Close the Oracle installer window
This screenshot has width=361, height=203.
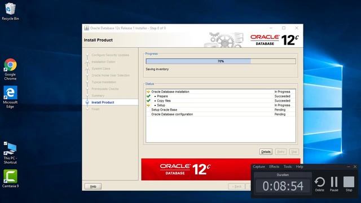click(x=297, y=28)
